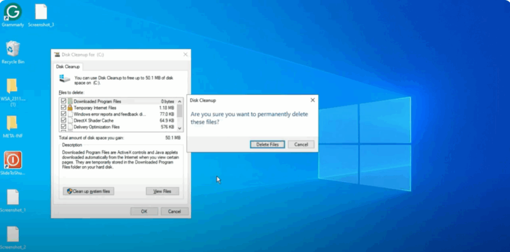Viewport: 510px width, 252px height.
Task: Click the file list scroll down arrow
Action: (x=179, y=129)
